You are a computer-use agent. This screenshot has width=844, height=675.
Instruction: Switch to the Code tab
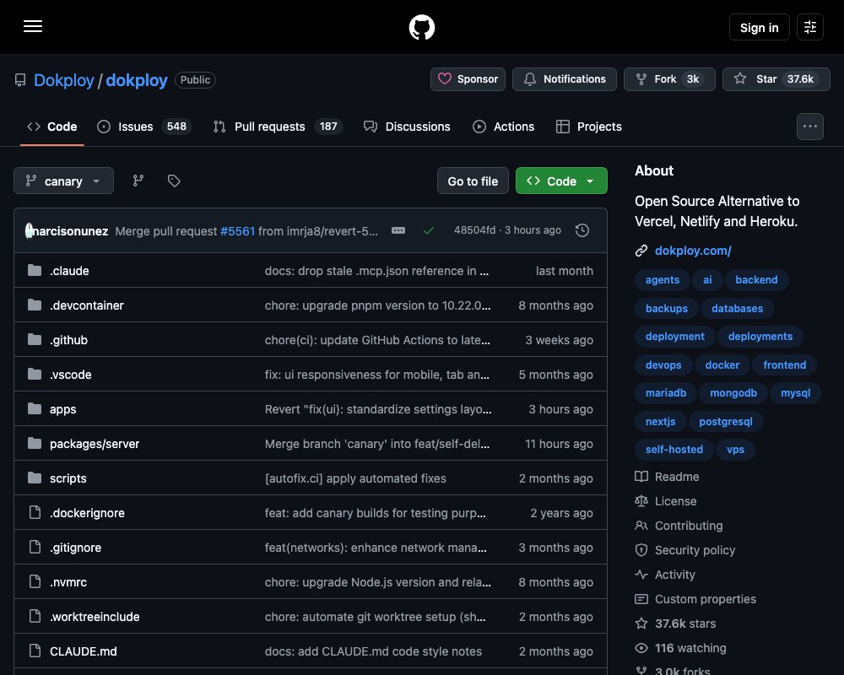[52, 127]
